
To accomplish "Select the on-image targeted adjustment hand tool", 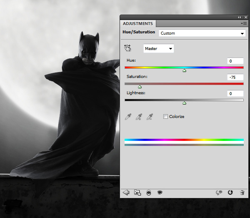I will [127, 48].
